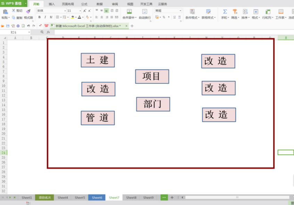Open the font name box showing 宋体

(51, 11)
